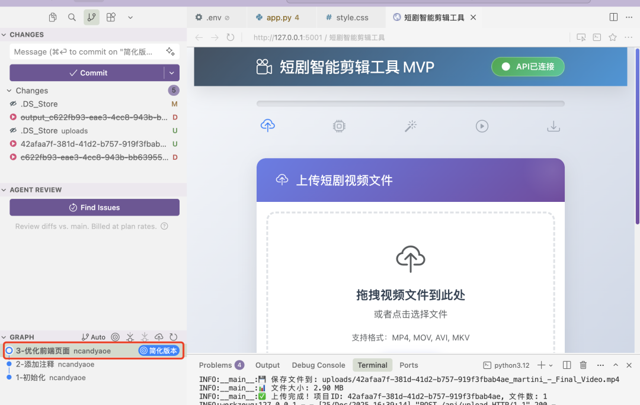Select commit 1-初始化 in graph

pos(94,378)
